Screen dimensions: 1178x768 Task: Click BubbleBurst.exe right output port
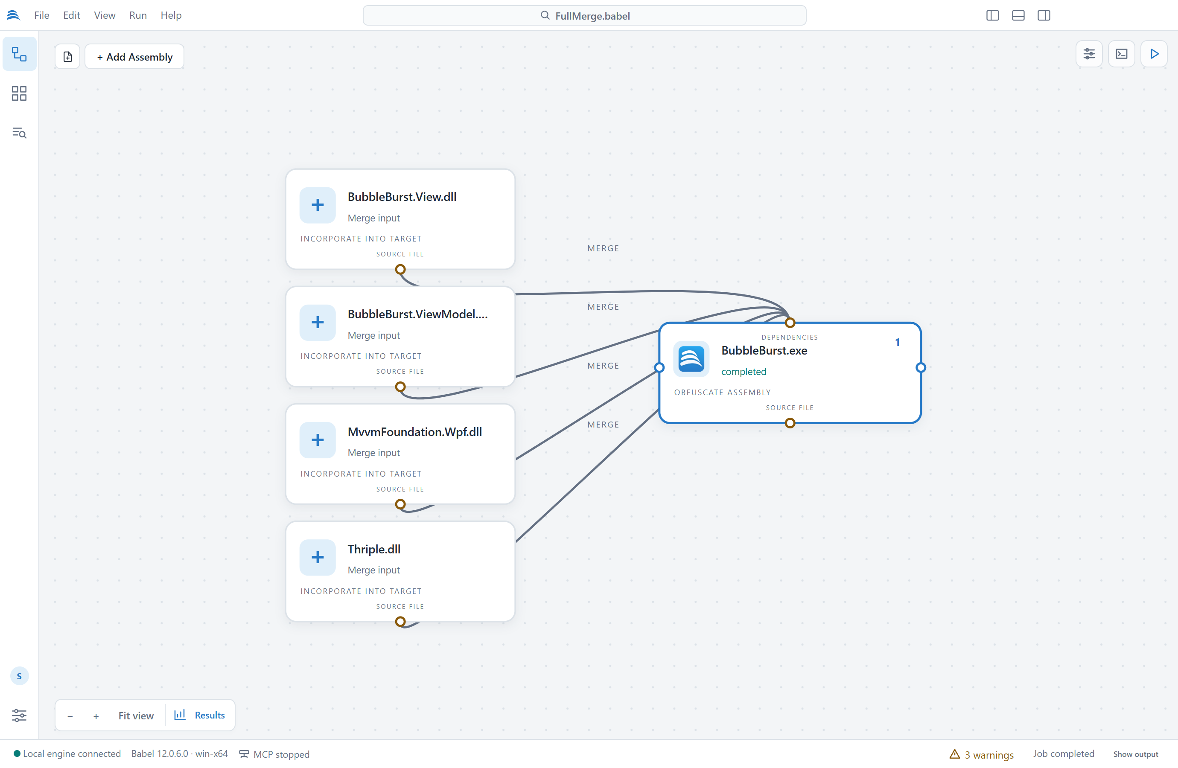point(921,368)
